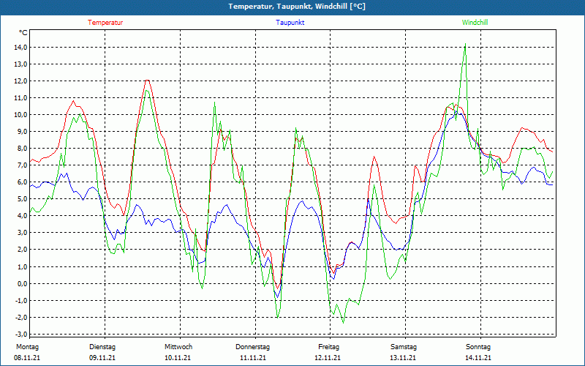Click the 7,0 y-axis value
The image size is (585, 366).
[21, 165]
